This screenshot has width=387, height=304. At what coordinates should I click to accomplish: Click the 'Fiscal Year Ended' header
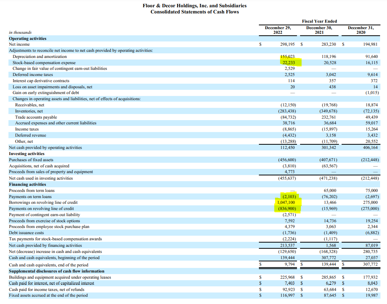[319, 21]
